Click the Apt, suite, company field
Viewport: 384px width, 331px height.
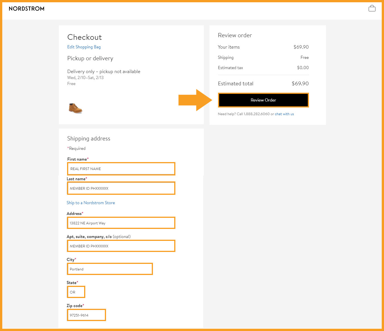[x=121, y=246]
